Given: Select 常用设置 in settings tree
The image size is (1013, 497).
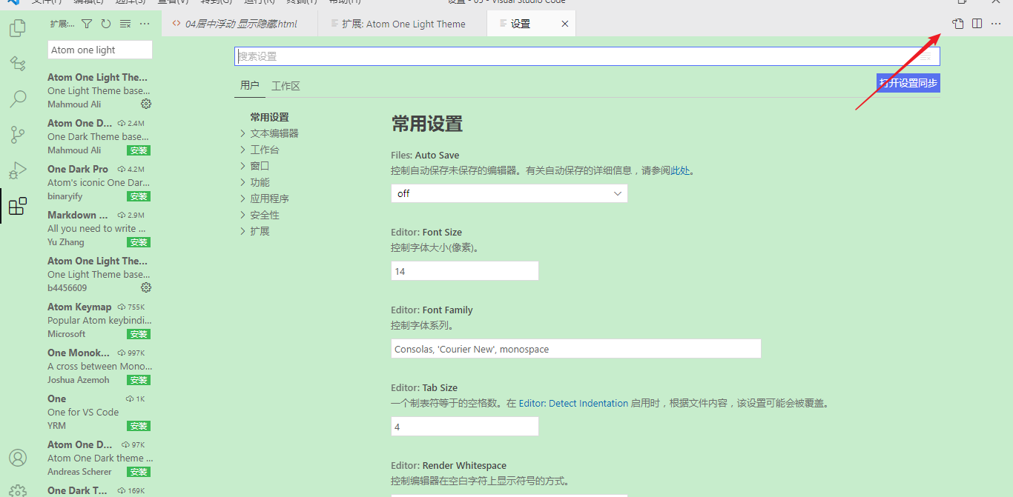Looking at the screenshot, I should 269,117.
